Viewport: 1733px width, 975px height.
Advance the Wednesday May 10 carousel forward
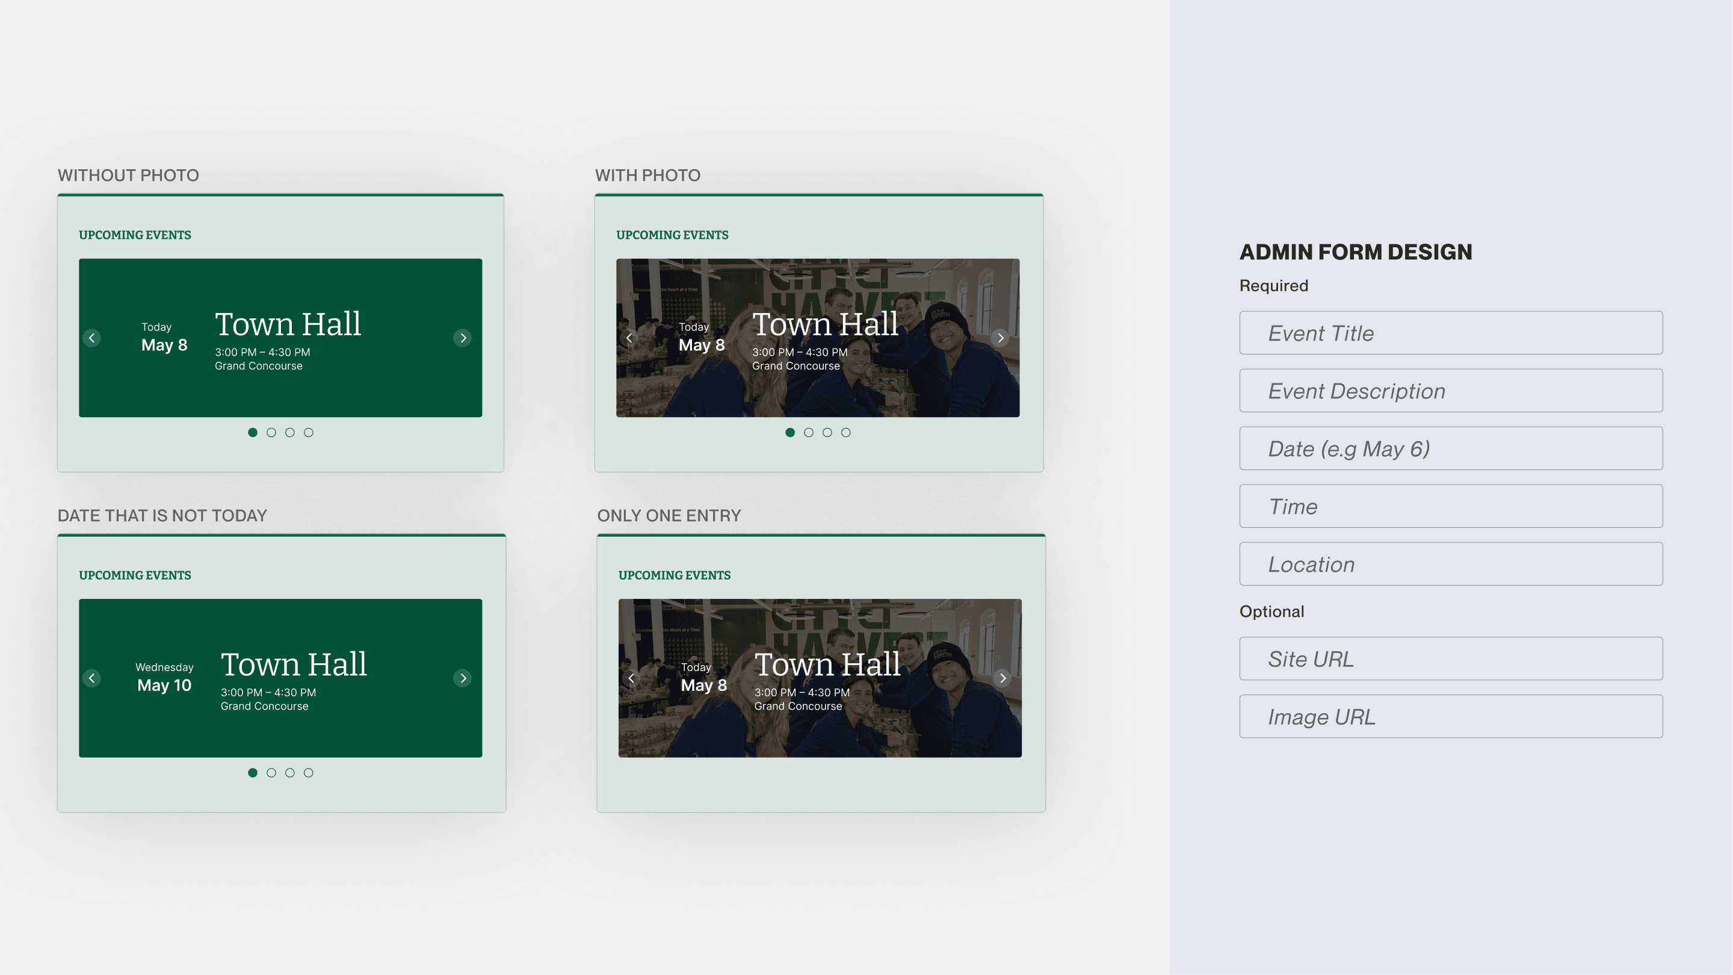[462, 678]
